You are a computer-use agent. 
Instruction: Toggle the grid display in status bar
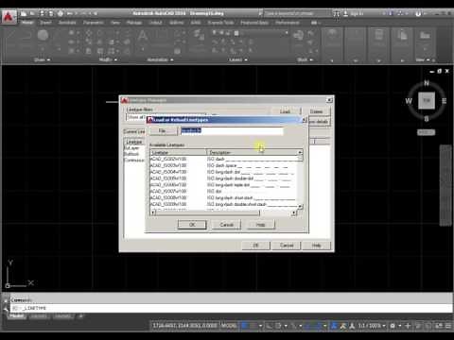point(244,326)
